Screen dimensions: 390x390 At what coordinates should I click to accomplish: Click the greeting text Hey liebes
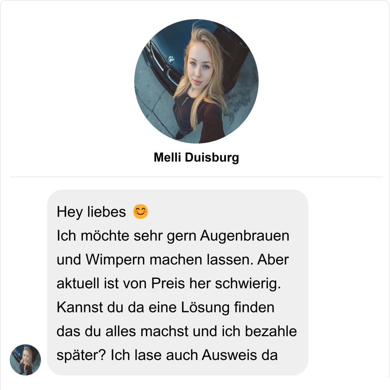coord(91,212)
